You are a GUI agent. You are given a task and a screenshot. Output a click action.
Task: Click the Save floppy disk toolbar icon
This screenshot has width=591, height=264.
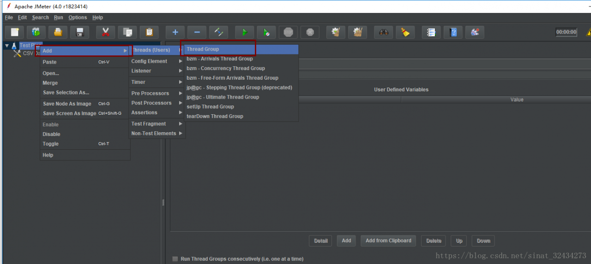tap(79, 32)
